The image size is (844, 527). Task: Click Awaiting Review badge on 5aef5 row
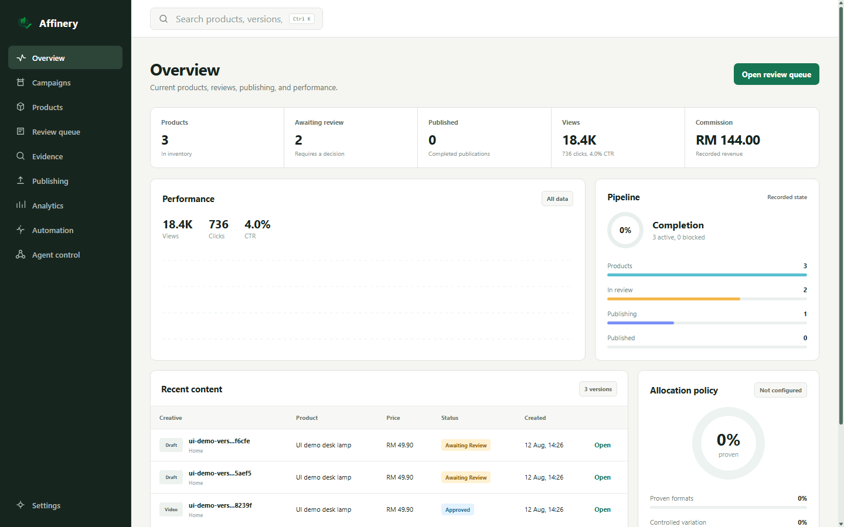tap(466, 477)
